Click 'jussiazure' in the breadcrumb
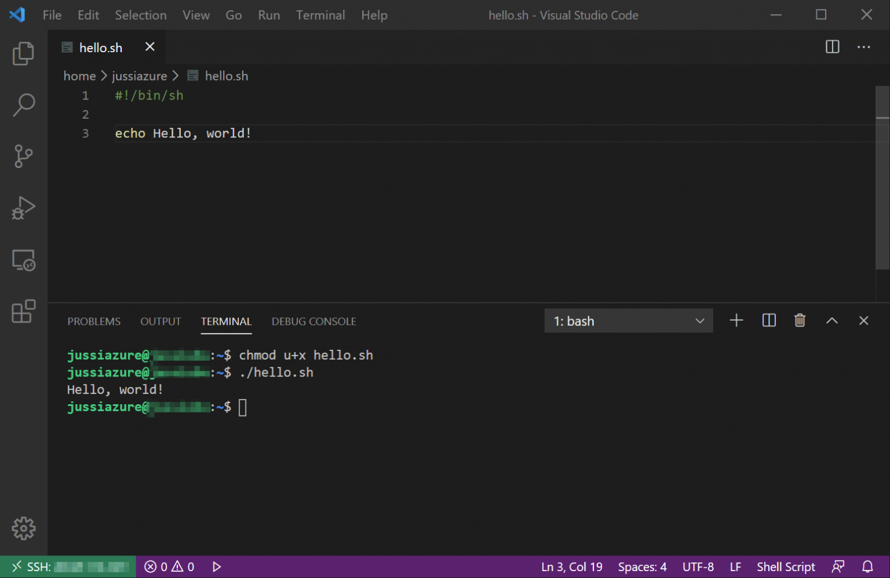 click(139, 76)
